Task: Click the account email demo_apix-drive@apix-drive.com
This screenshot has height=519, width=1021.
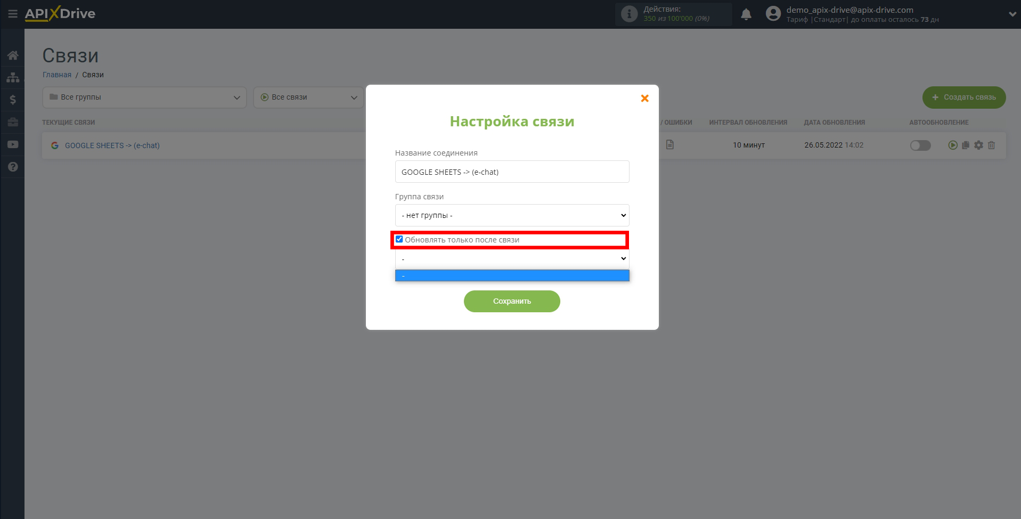Action: pos(850,10)
